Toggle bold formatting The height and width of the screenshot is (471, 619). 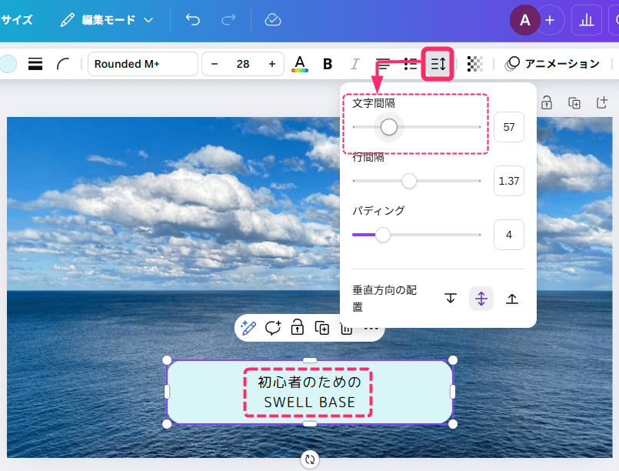(x=328, y=64)
